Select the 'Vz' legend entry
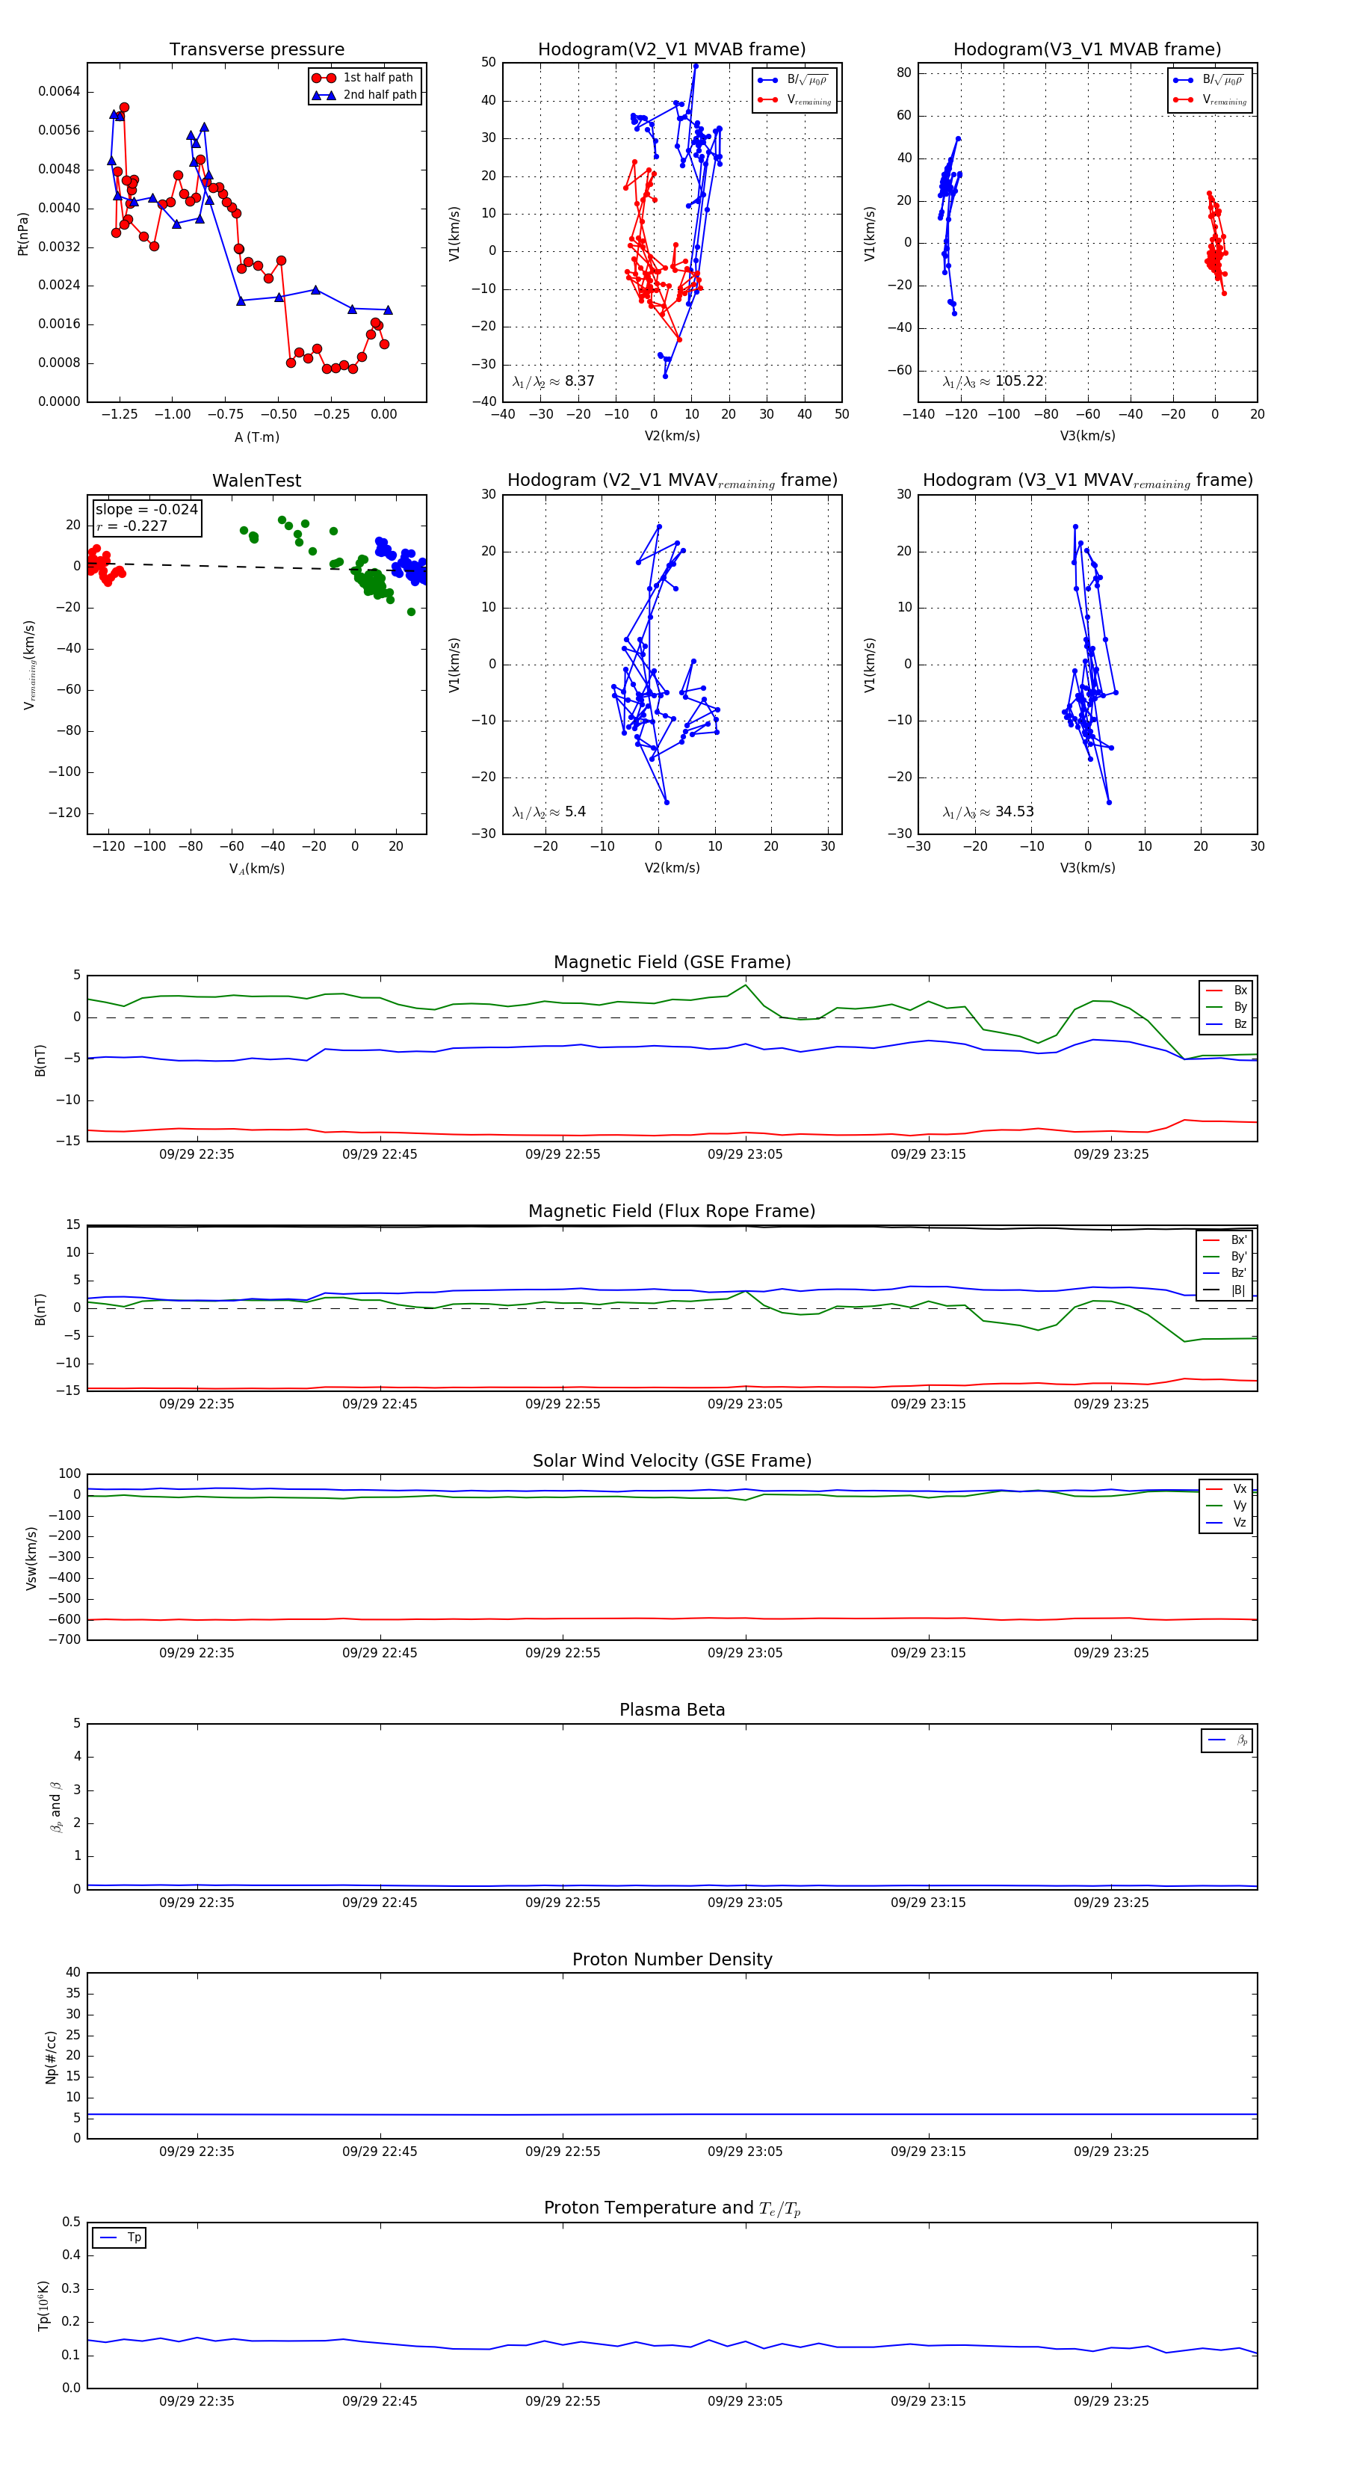The width and height of the screenshot is (1345, 2467). pyautogui.click(x=1226, y=1523)
